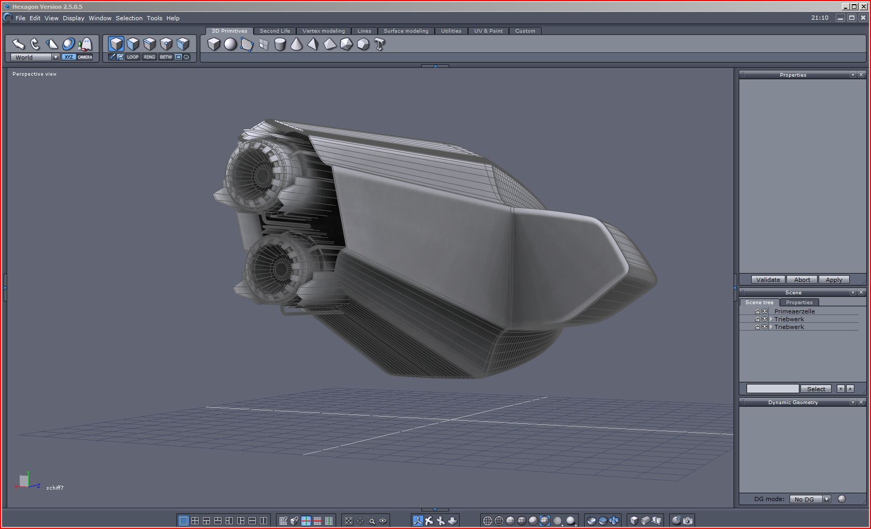The image size is (871, 529).
Task: Switch to the UV & Paint tab
Action: (488, 31)
